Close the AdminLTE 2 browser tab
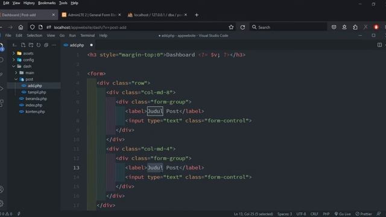Viewport: 386px width, 217px height. coord(119,15)
